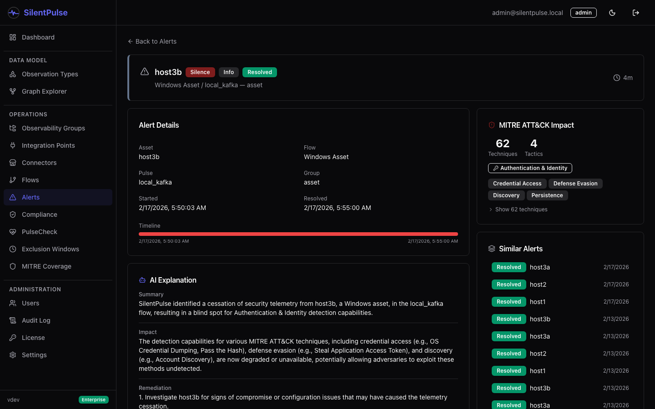The height and width of the screenshot is (409, 655).
Task: Click the Silence button on host3b alert
Action: tap(200, 72)
